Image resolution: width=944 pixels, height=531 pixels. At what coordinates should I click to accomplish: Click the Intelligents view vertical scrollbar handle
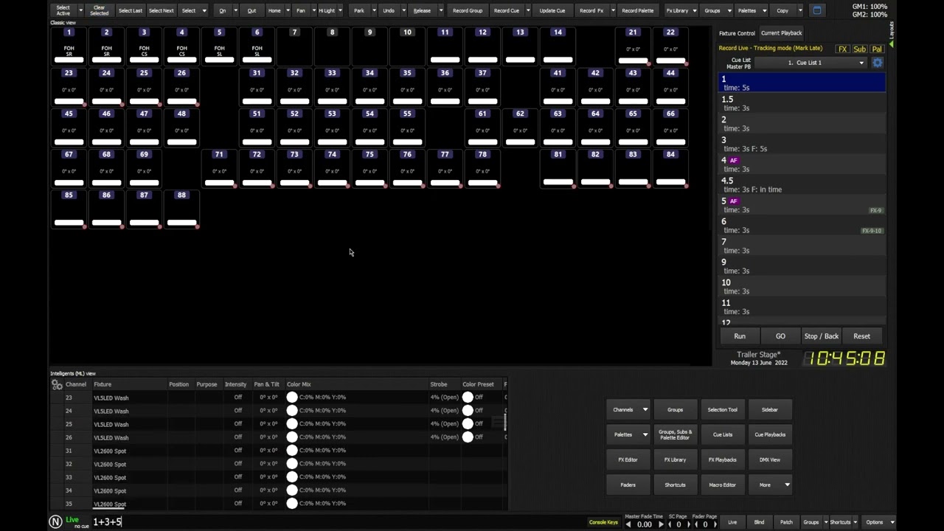point(505,422)
